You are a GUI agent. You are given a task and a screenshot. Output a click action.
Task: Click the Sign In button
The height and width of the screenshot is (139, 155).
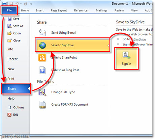click(126, 59)
